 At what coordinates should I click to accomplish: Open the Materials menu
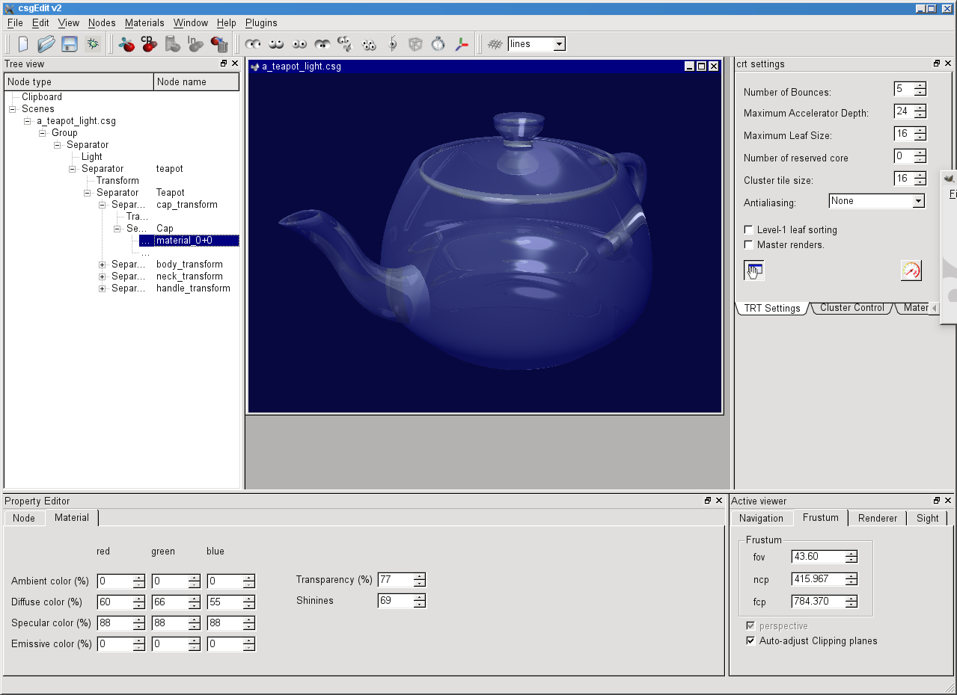pyautogui.click(x=144, y=23)
